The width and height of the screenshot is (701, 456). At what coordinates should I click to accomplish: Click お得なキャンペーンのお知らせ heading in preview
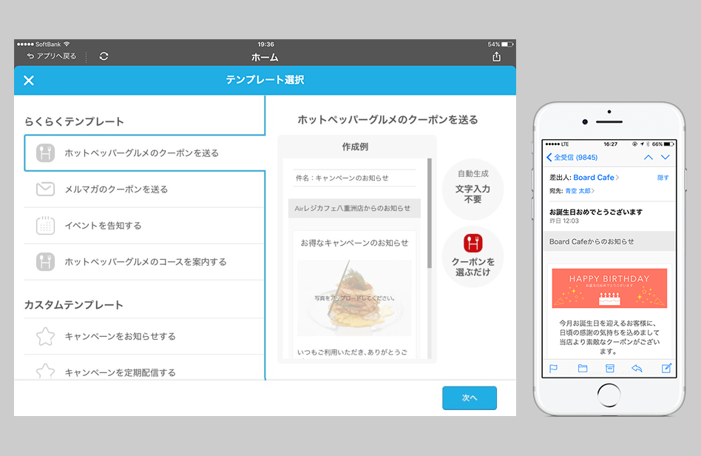click(354, 243)
